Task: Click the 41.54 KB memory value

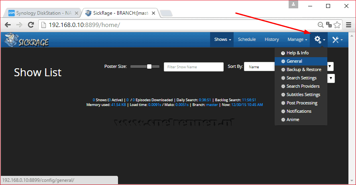Action: coord(118,105)
